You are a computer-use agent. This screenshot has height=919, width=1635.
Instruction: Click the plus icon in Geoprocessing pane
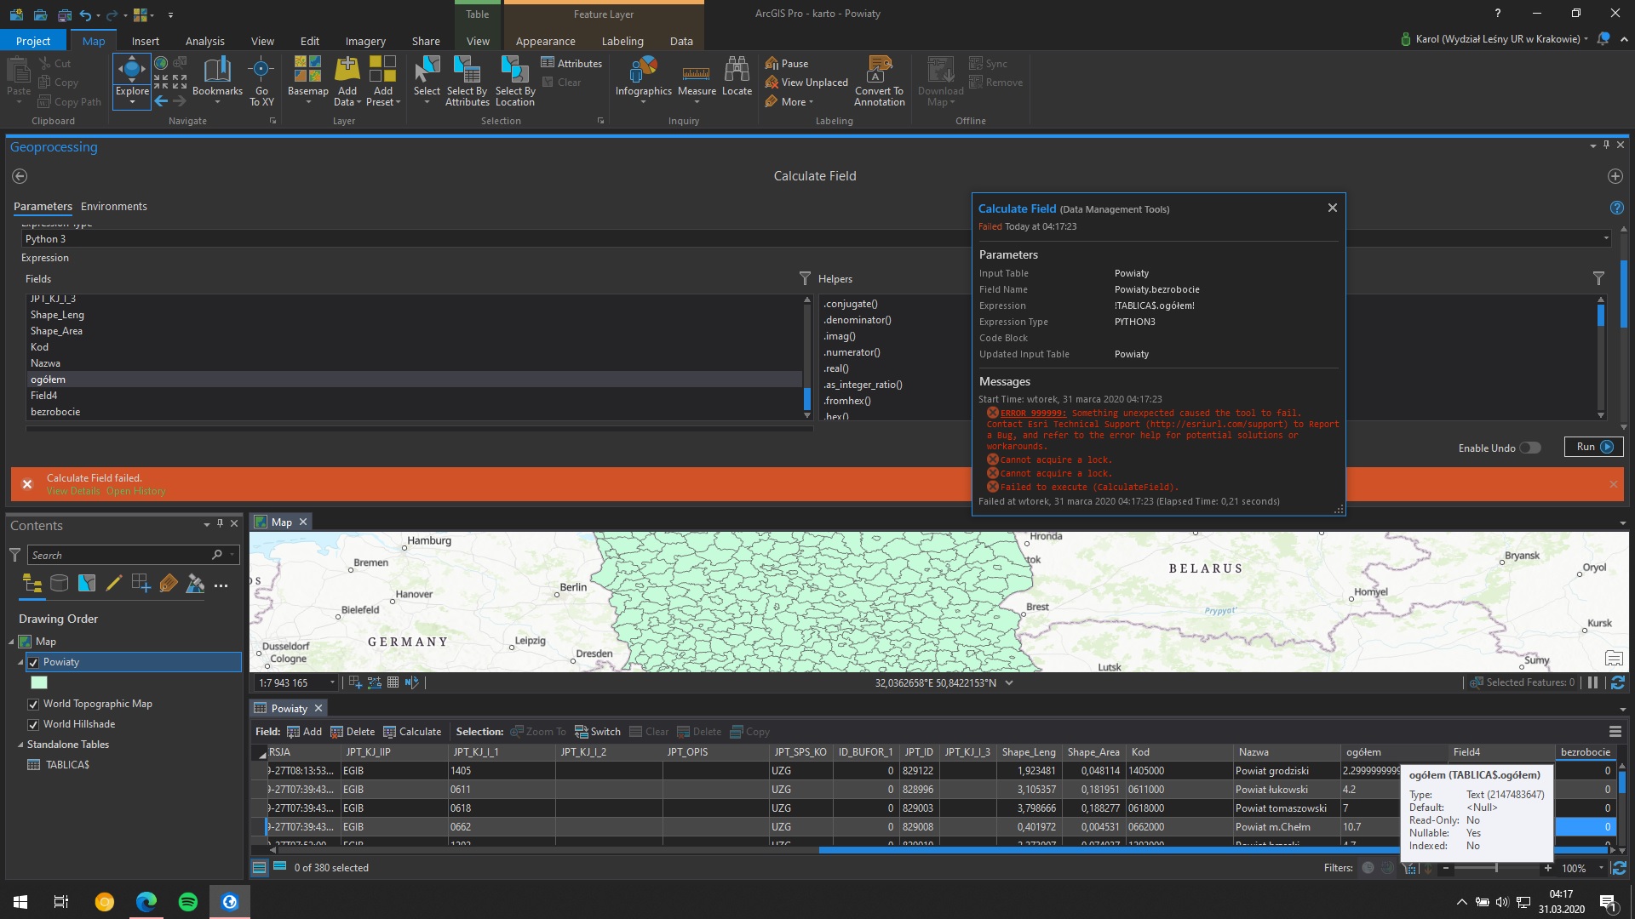(1615, 176)
